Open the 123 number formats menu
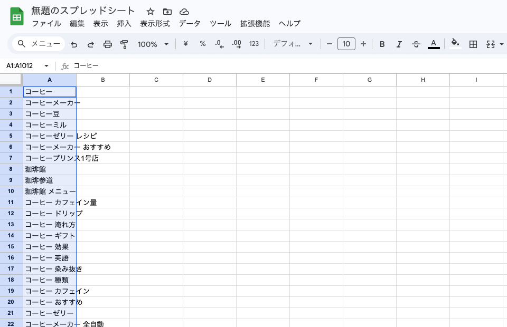 254,44
